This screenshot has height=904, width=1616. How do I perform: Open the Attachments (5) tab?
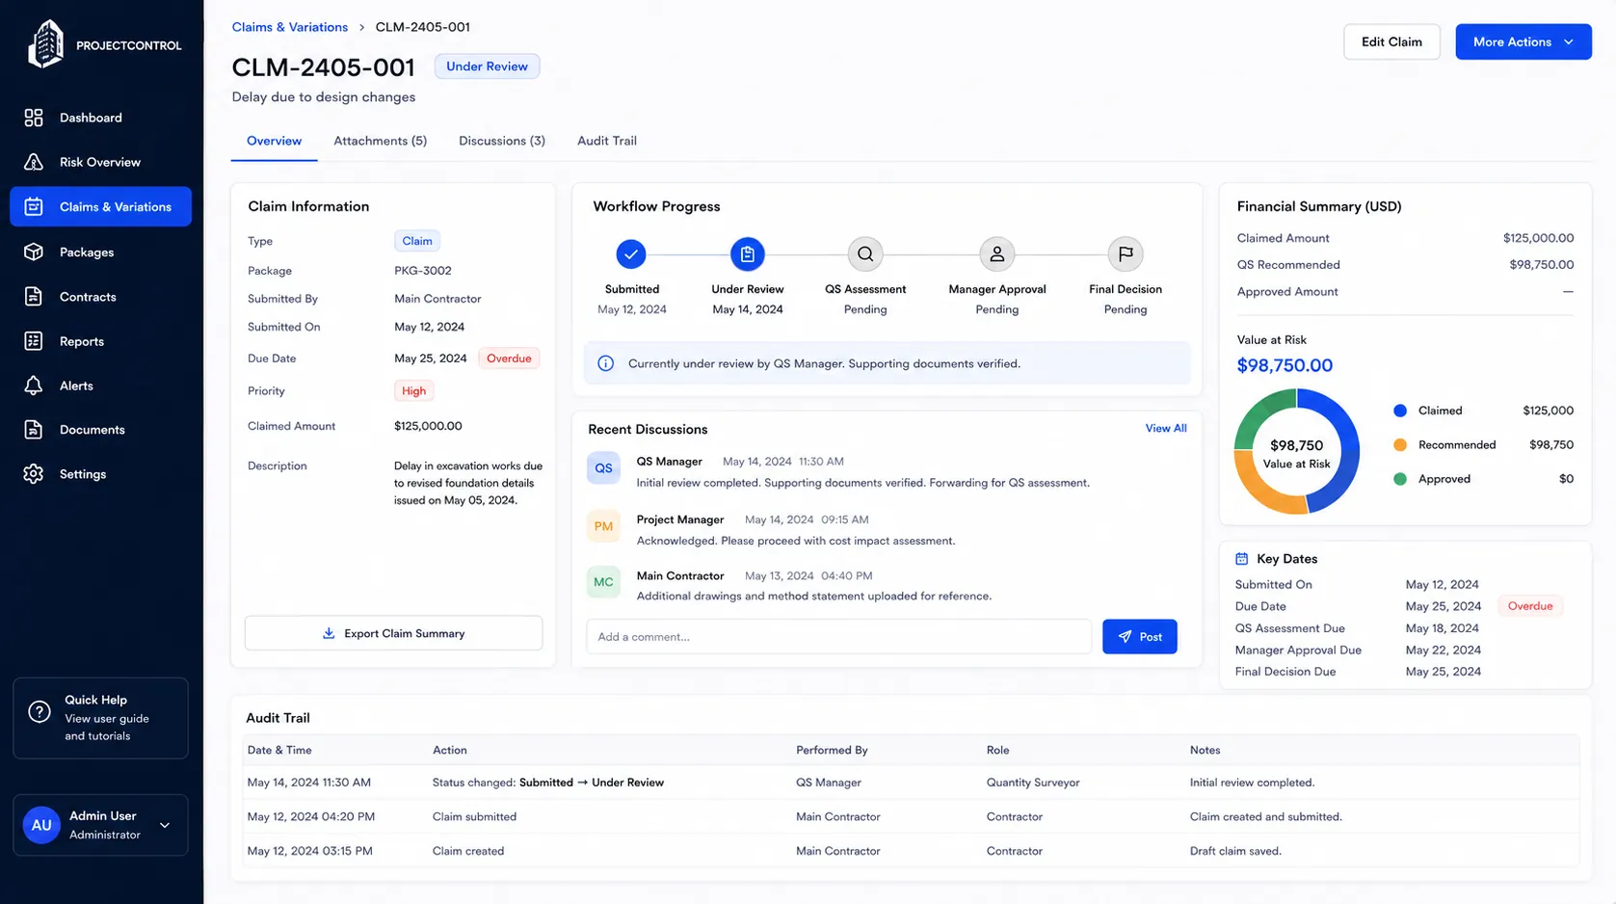tap(381, 141)
